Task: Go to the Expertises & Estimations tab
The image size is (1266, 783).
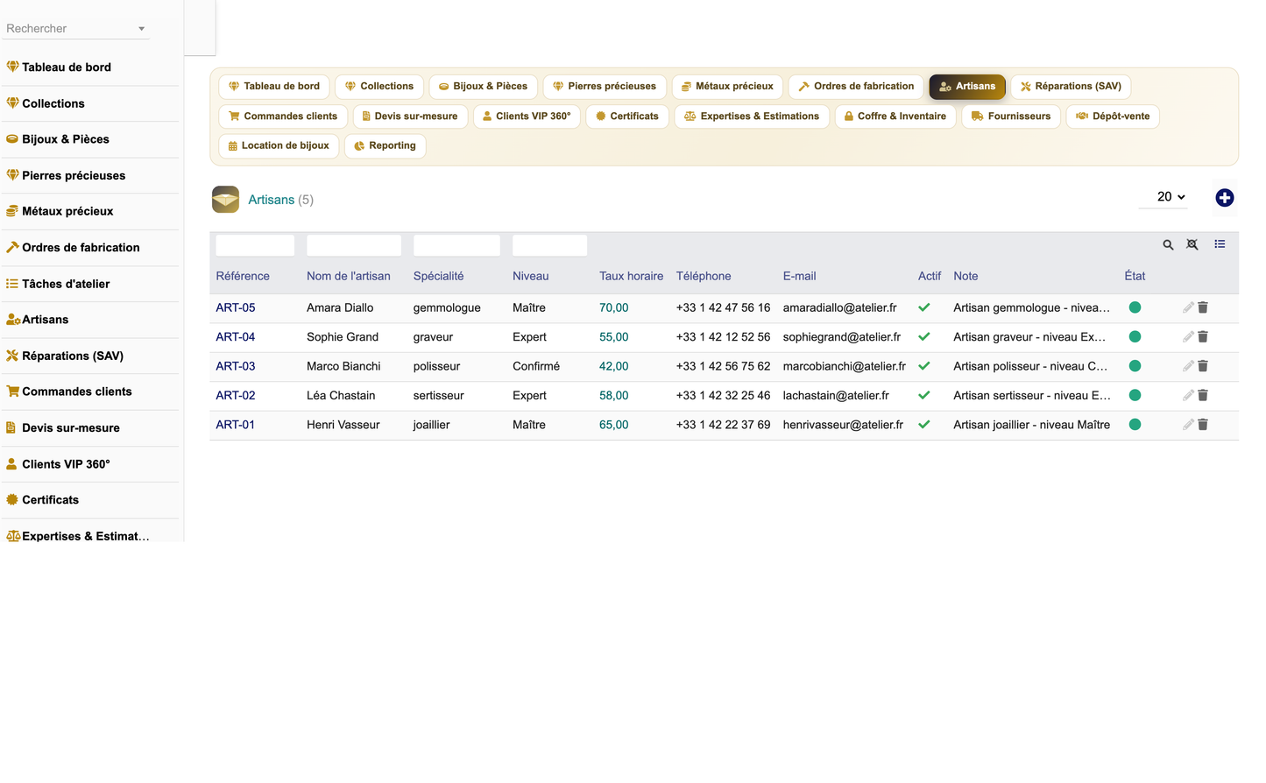Action: pos(752,116)
